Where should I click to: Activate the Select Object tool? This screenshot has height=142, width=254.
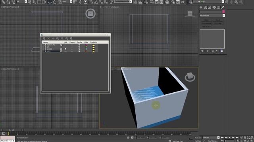(x=29, y=2)
